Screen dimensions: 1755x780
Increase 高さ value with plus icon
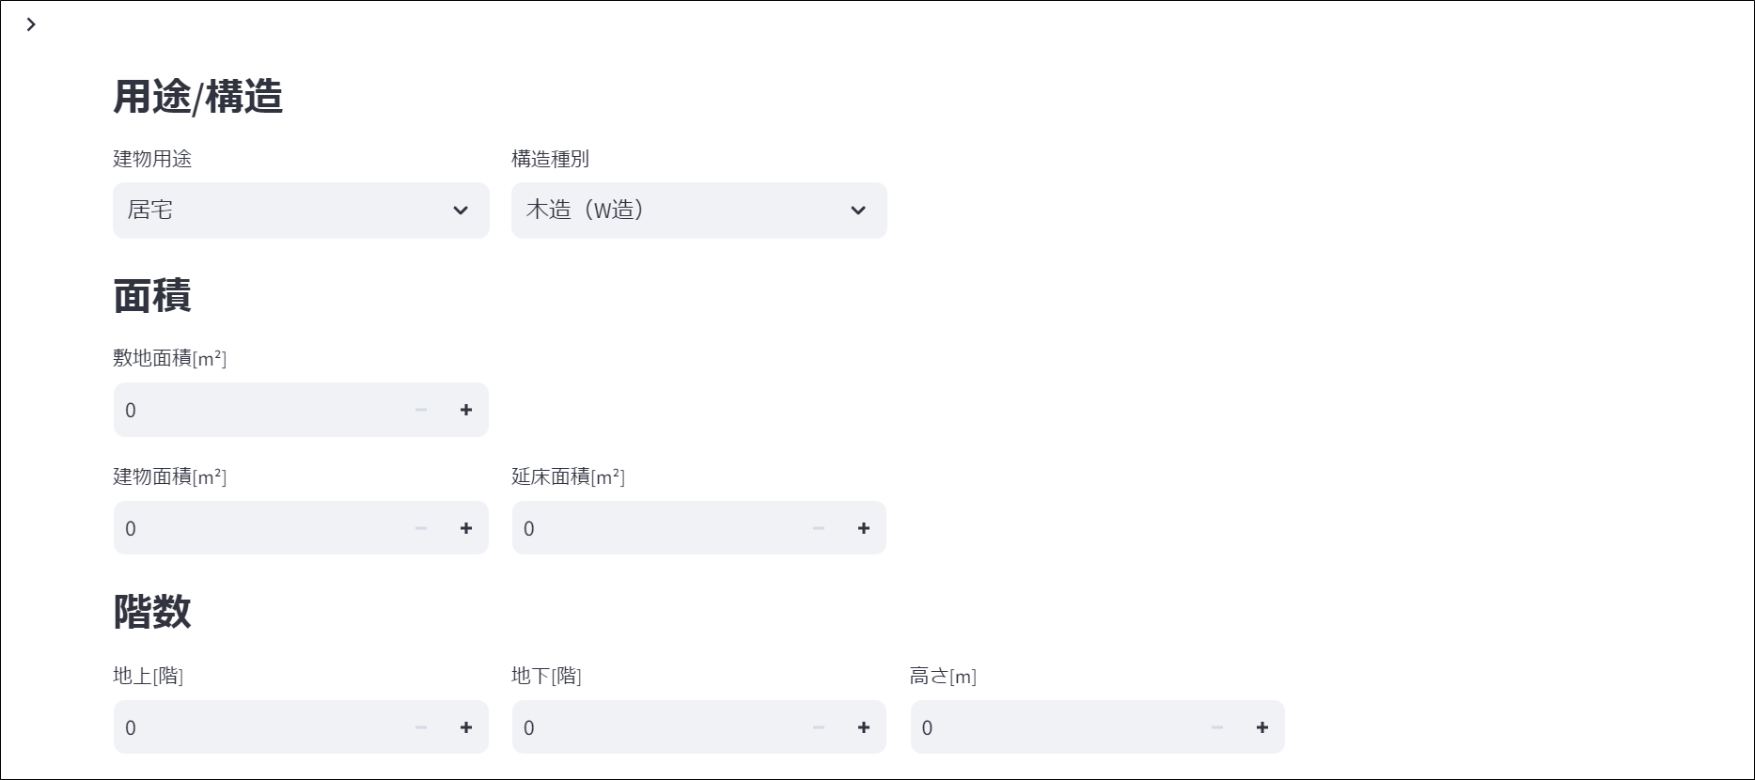point(1262,727)
